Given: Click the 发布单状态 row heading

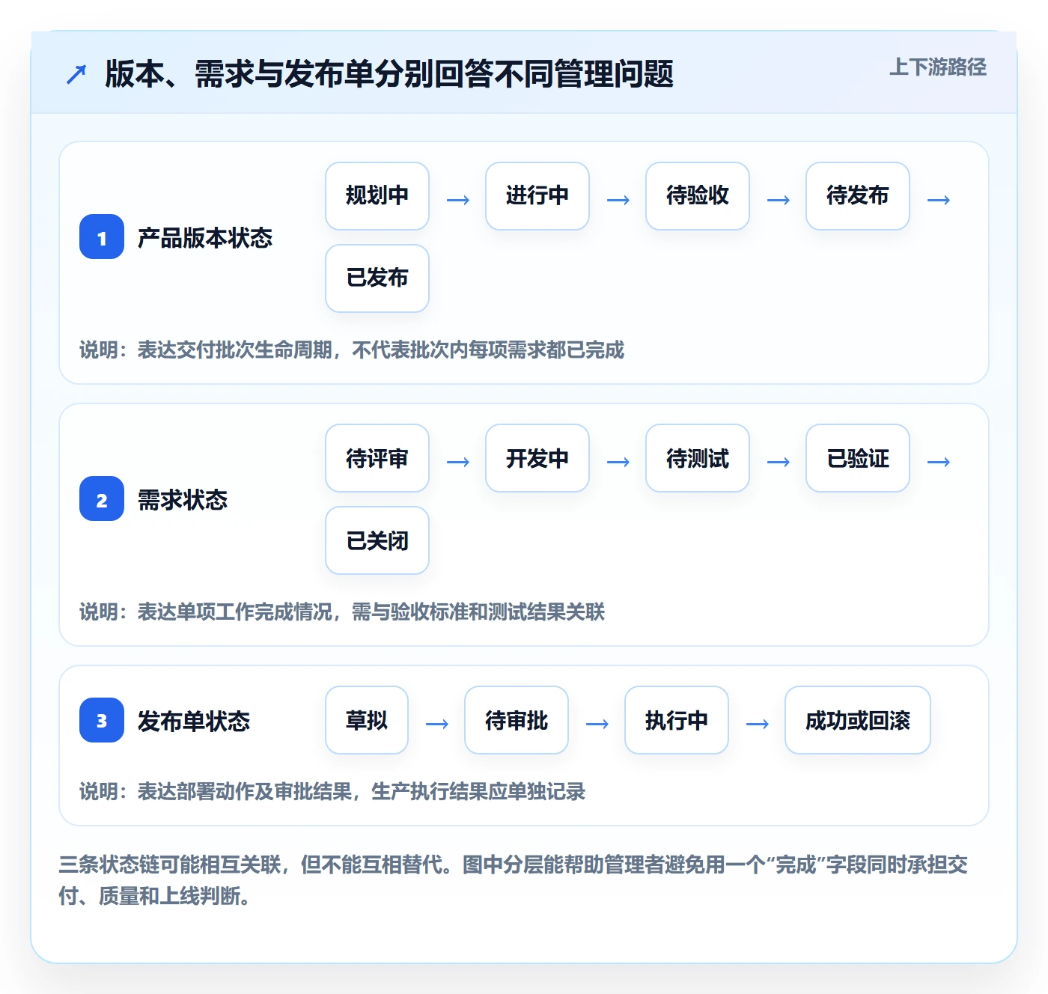Looking at the screenshot, I should (x=194, y=721).
